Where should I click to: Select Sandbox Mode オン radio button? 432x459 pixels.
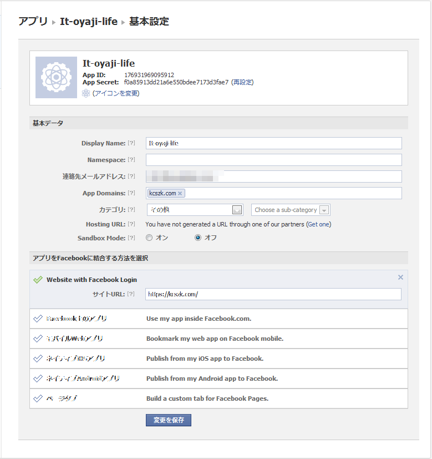click(149, 238)
